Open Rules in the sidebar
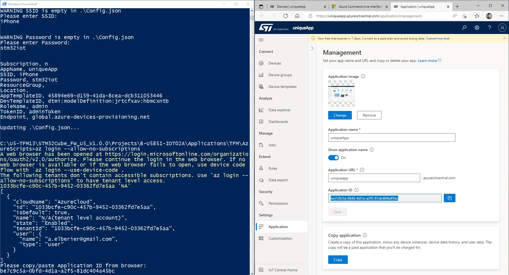 tap(281, 168)
